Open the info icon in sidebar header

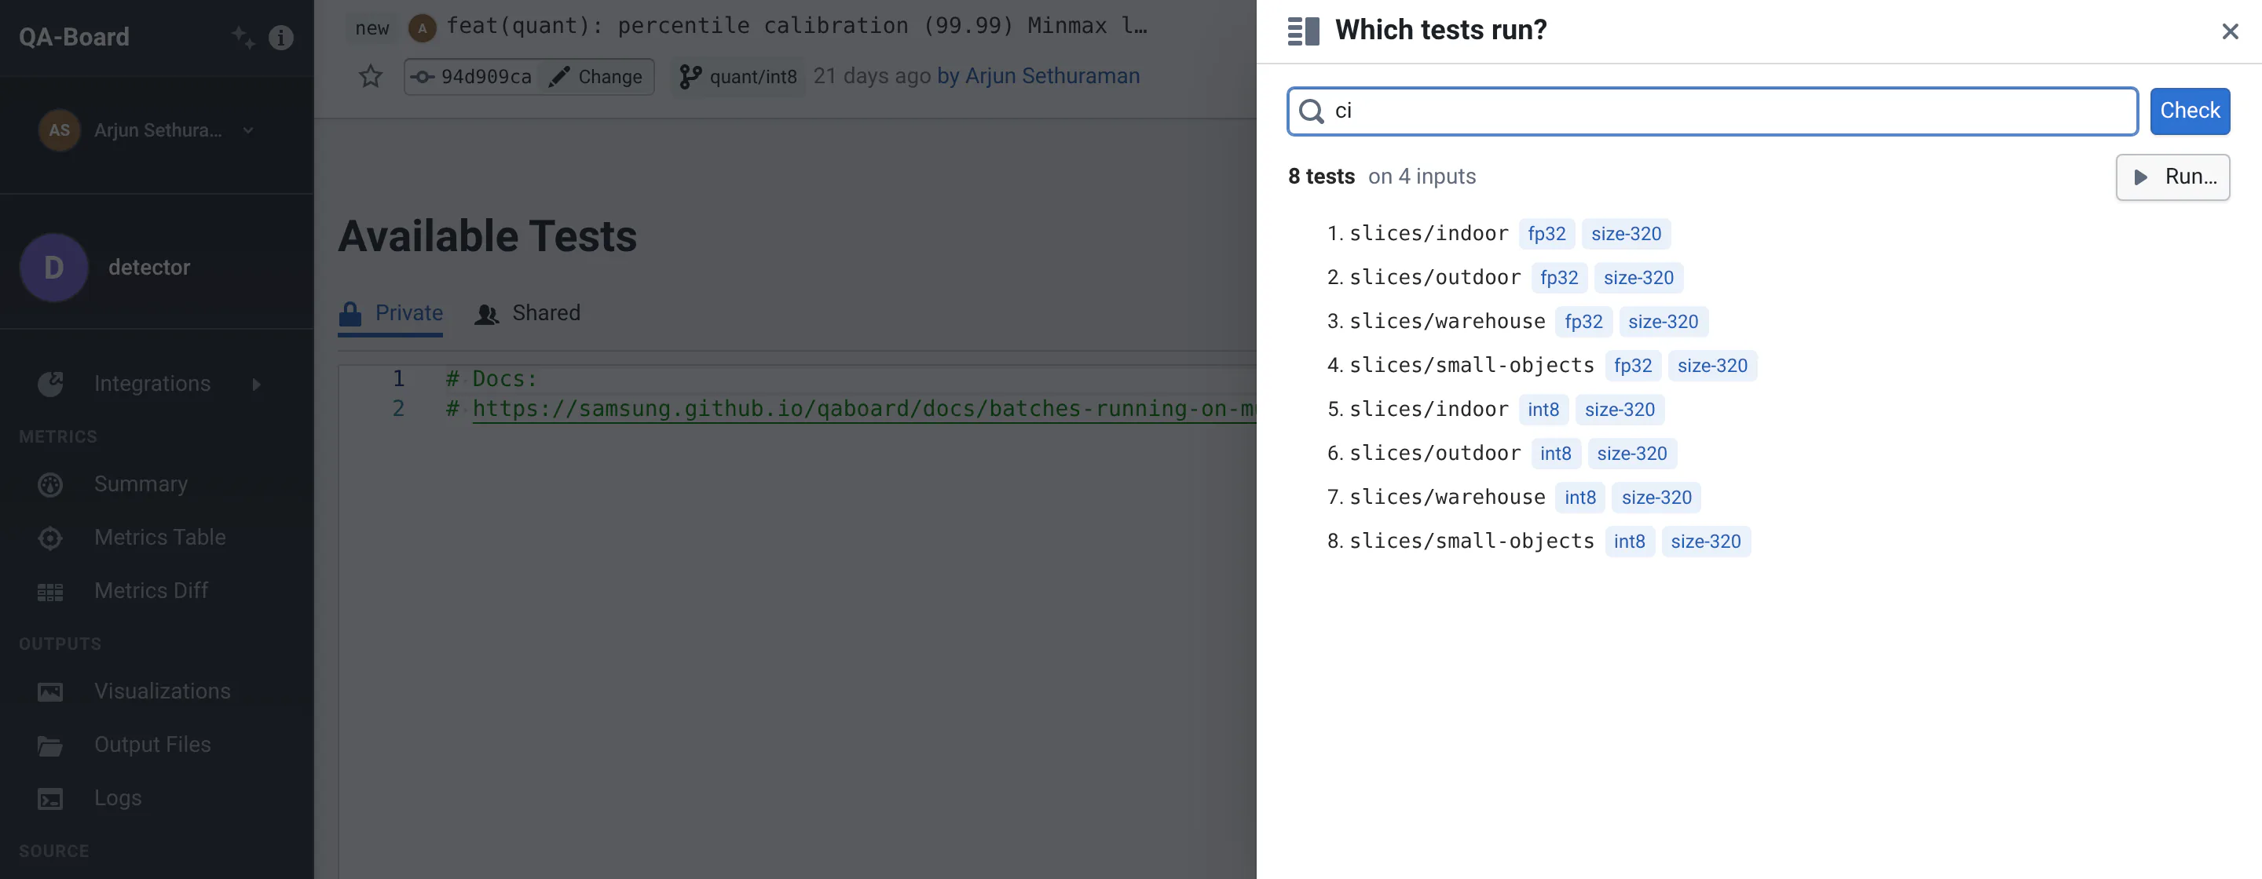tap(281, 37)
